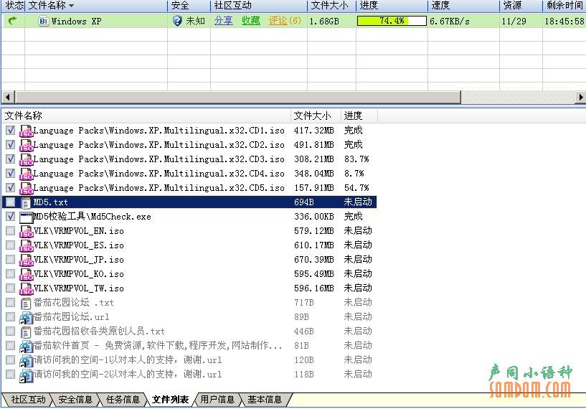
Task: Click the 579.12MB size of VRMPVOL_EN.iso
Action: (x=314, y=231)
